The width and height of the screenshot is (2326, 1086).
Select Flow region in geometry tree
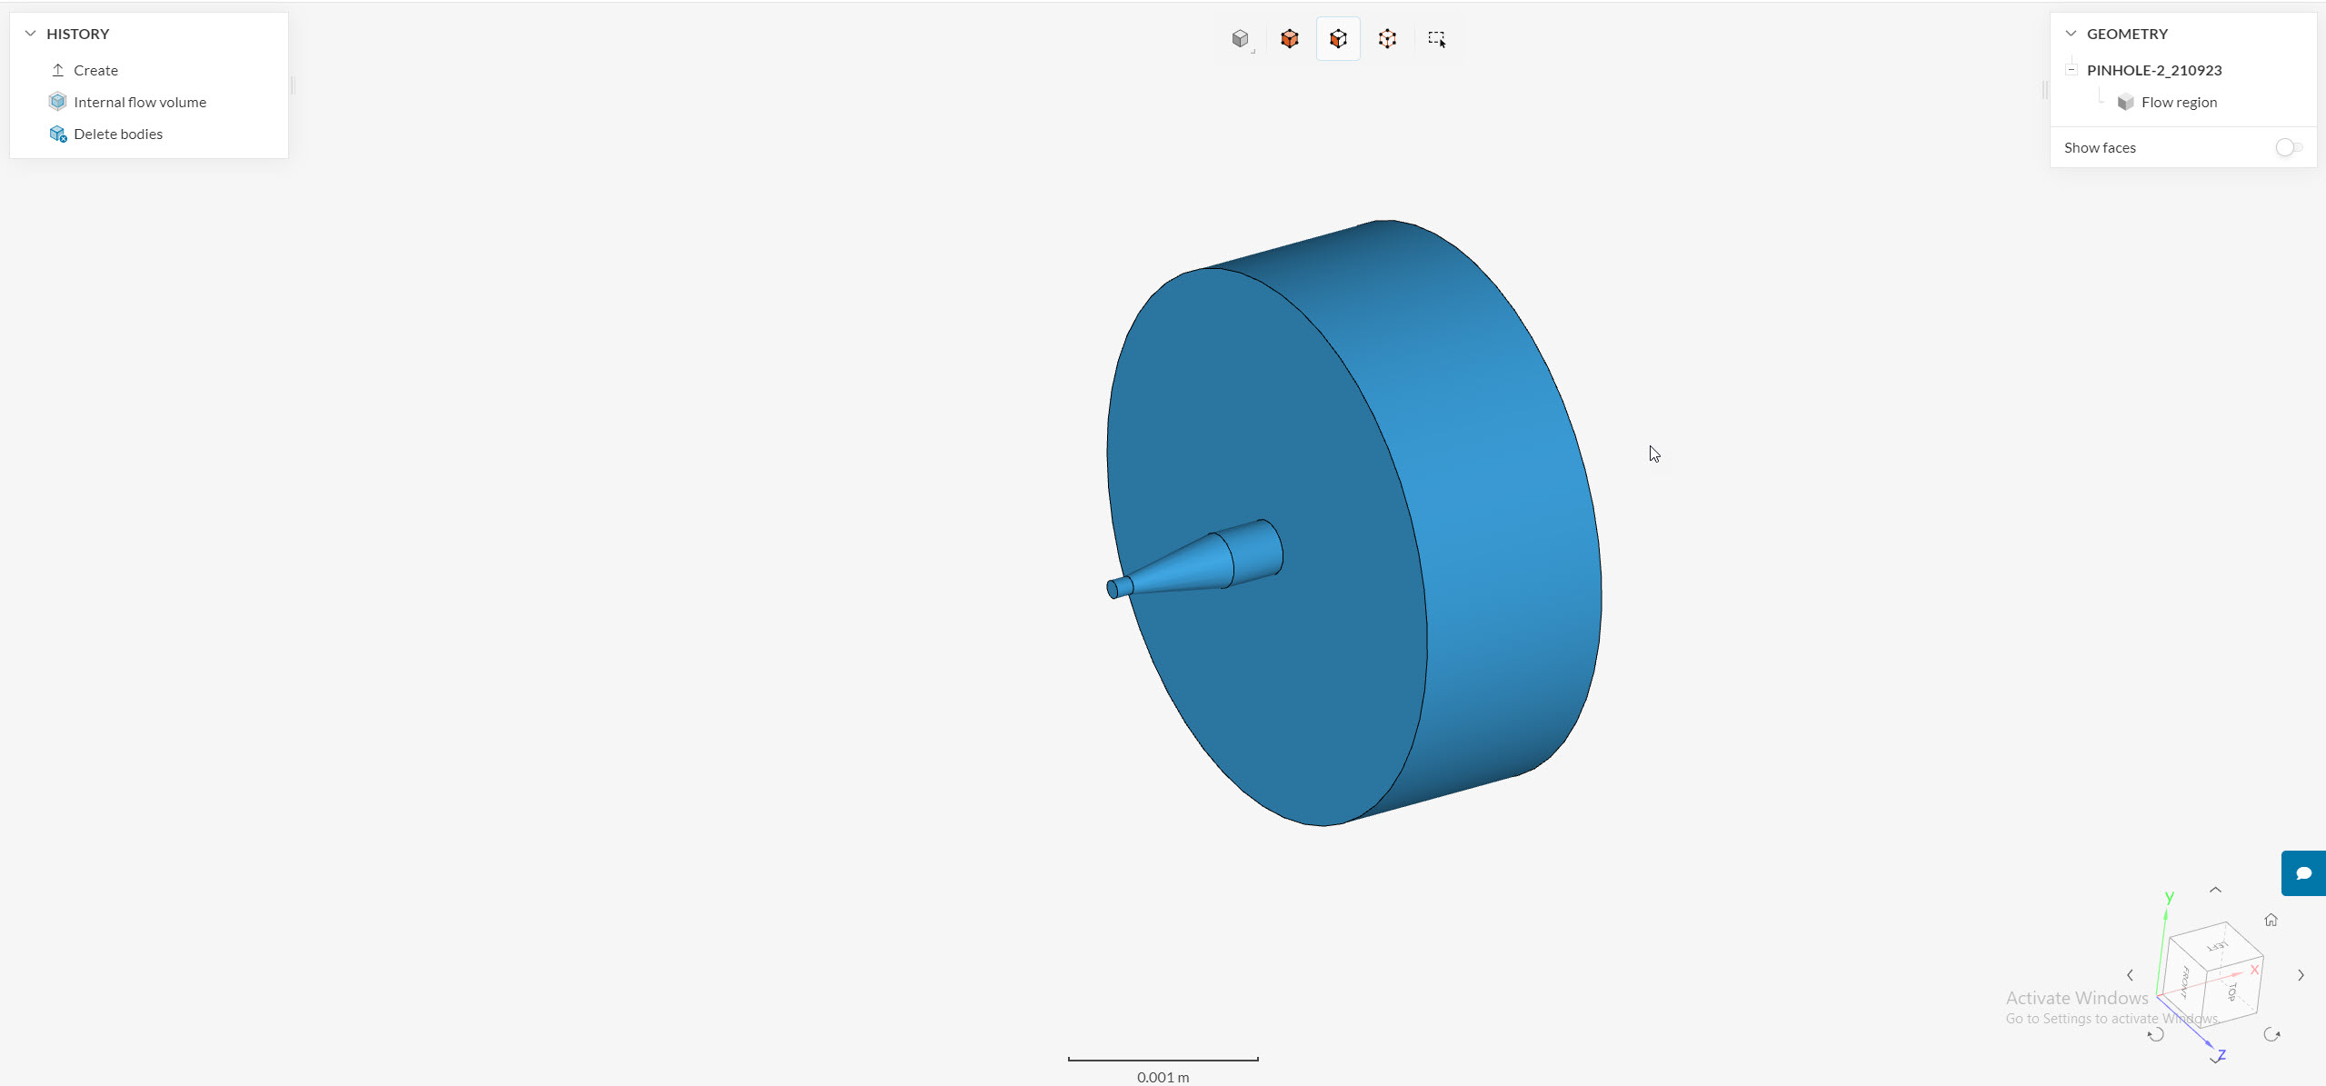click(x=2178, y=102)
